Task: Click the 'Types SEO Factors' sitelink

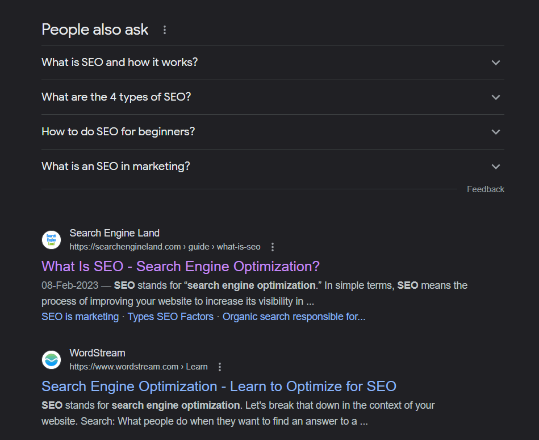Action: [x=170, y=316]
